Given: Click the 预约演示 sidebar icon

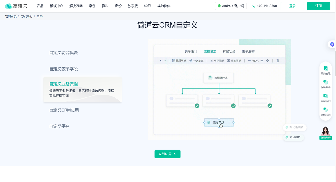Looking at the screenshot, I should coord(325,70).
